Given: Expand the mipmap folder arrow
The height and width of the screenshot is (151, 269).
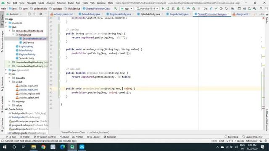Looking at the screenshot, I should 10,102.
